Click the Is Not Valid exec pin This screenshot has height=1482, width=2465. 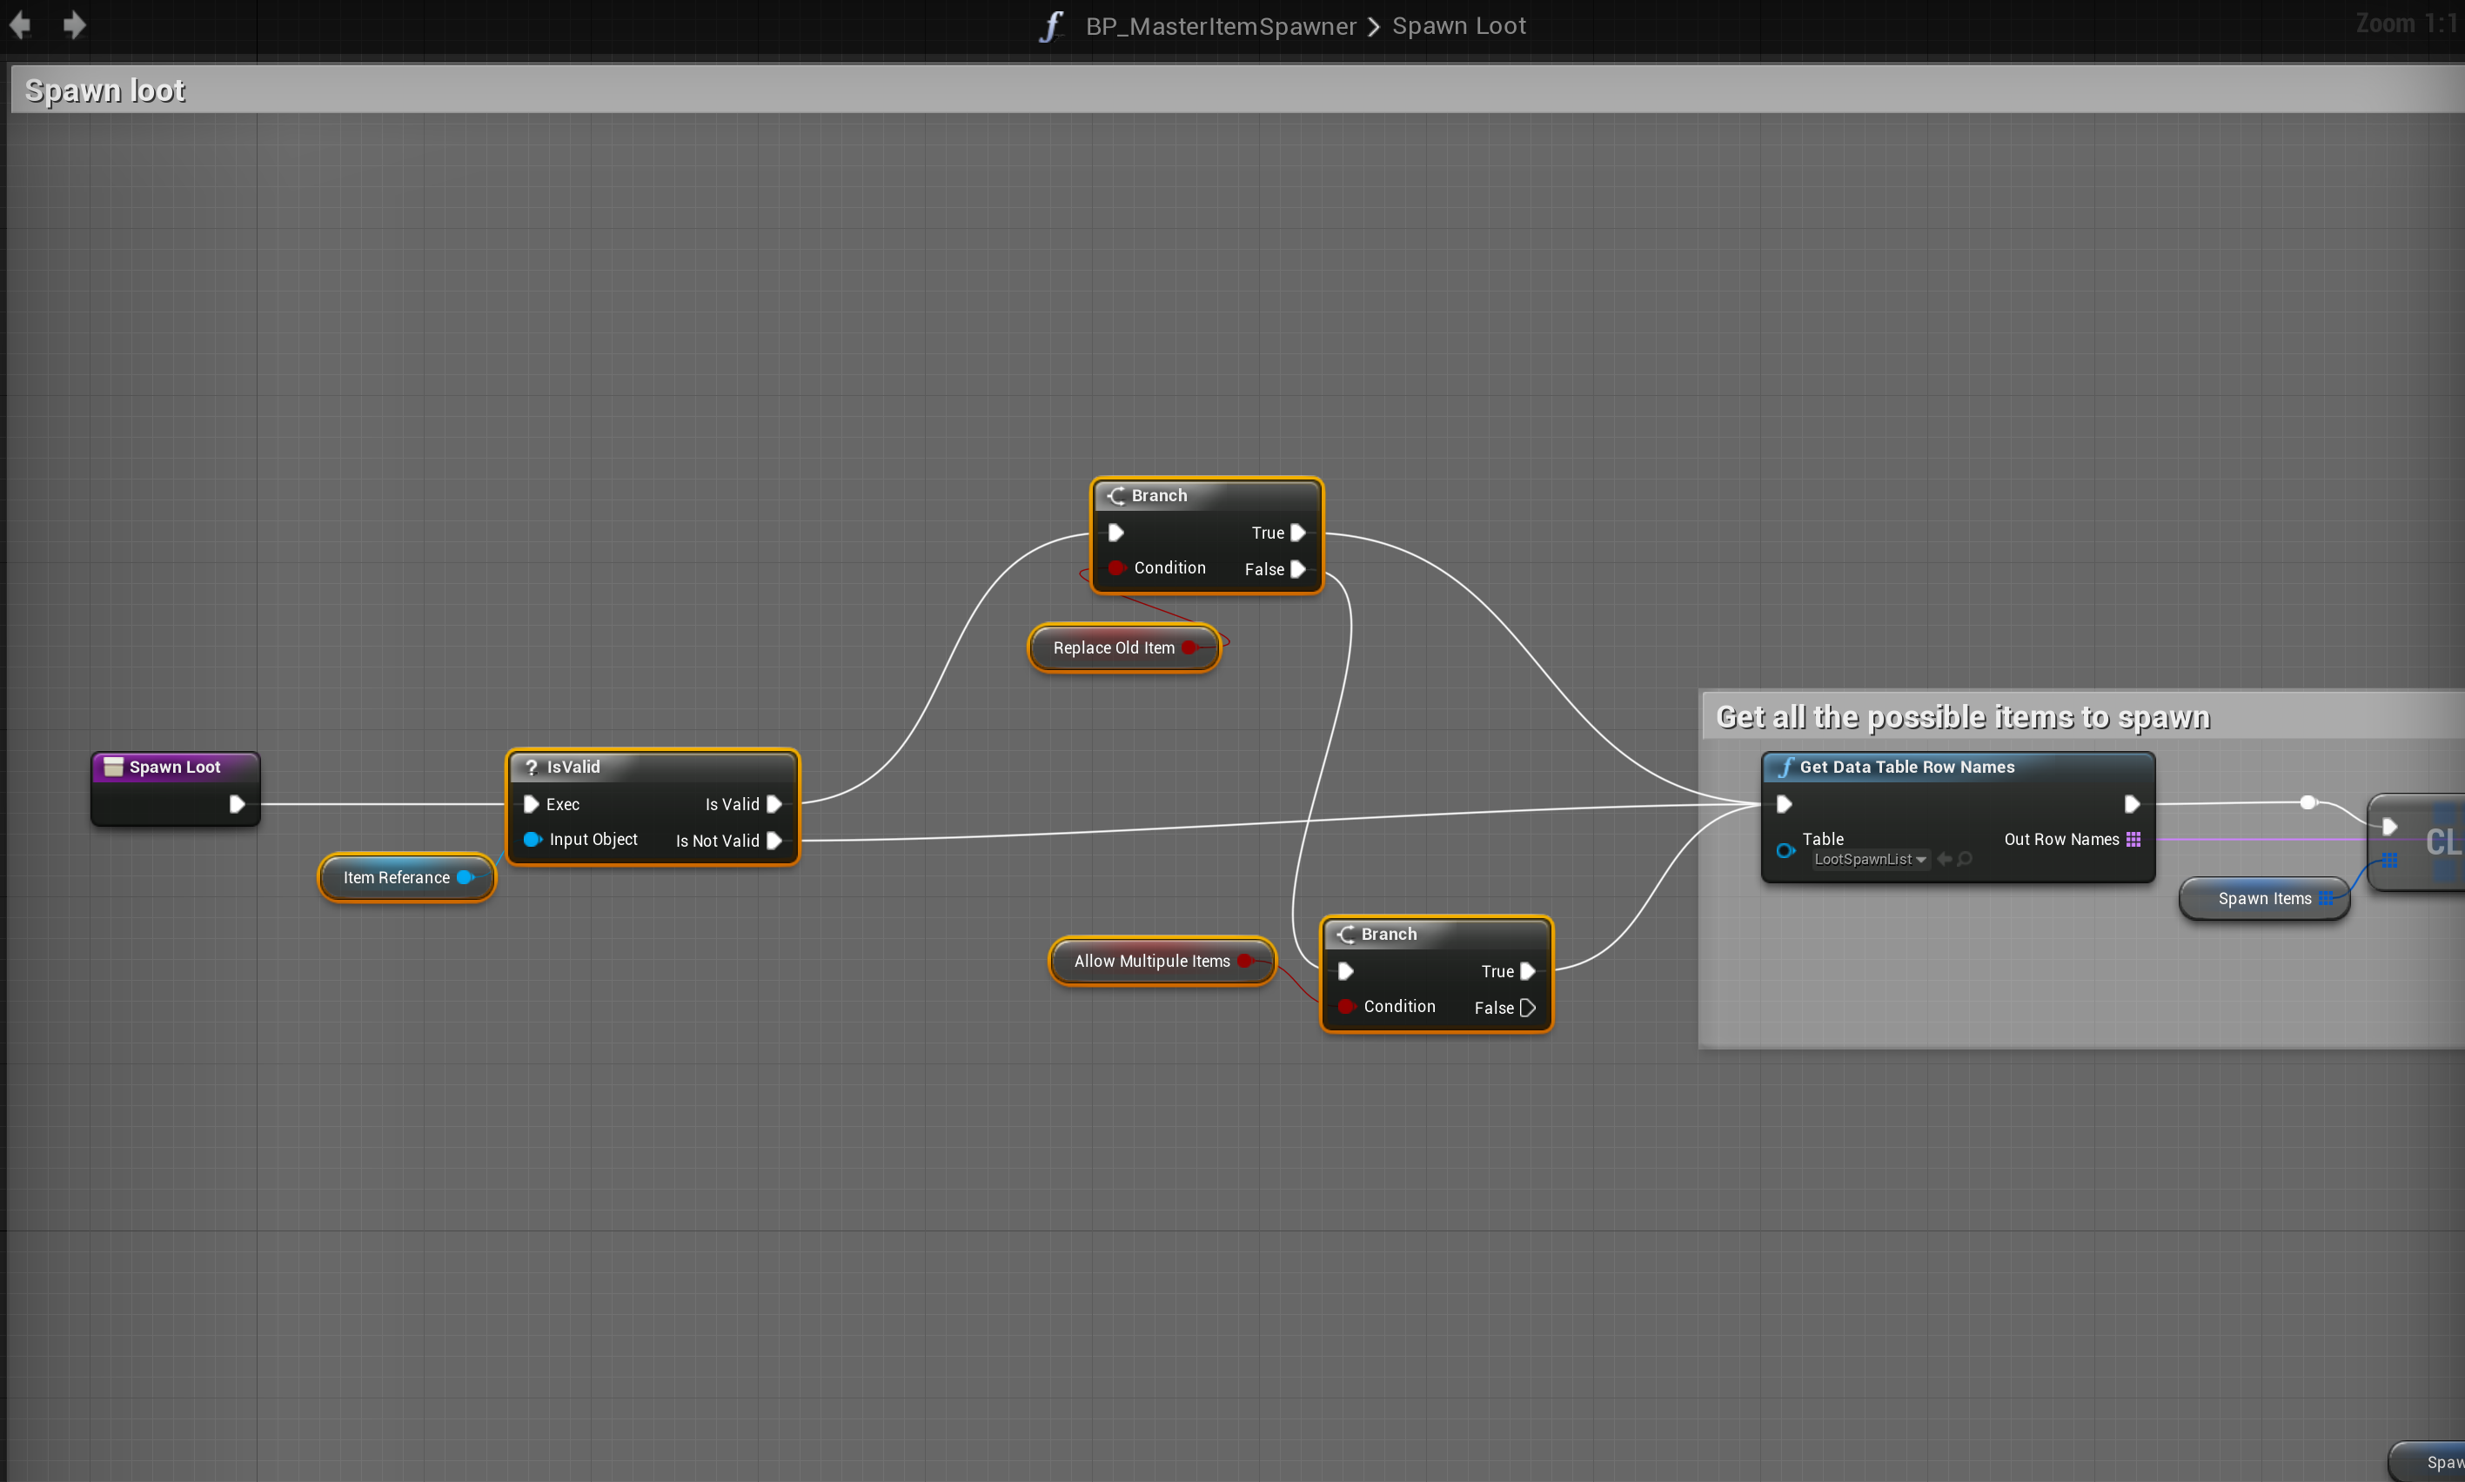coord(774,841)
